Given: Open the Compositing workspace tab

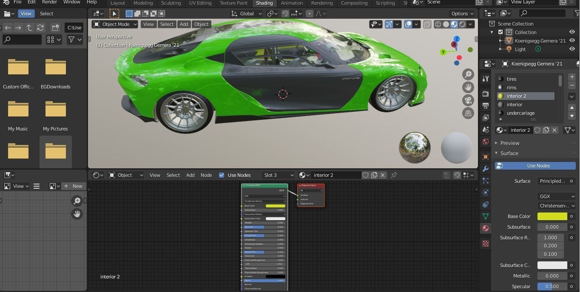Looking at the screenshot, I should coord(354,3).
